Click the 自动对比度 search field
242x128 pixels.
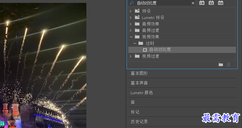162,3
